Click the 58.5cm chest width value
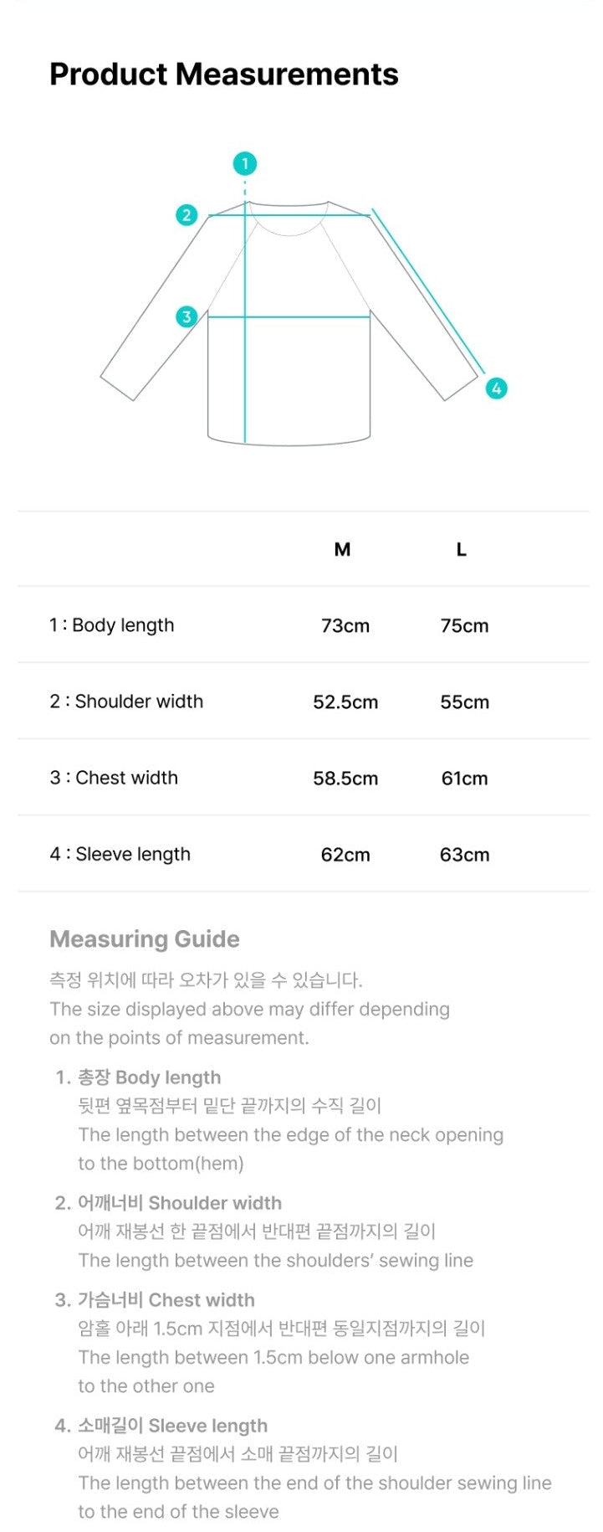This screenshot has width=603, height=1532. tap(345, 779)
